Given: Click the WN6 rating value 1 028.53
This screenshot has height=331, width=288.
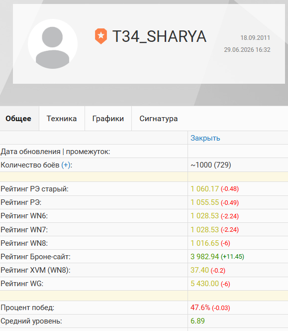Looking at the screenshot, I should 204,216.
